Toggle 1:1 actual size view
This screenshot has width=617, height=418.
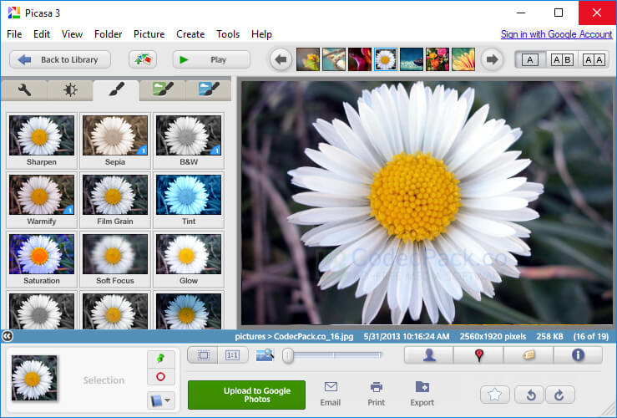[x=231, y=355]
